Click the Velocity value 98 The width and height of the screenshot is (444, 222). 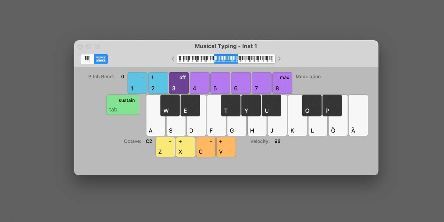click(x=277, y=141)
